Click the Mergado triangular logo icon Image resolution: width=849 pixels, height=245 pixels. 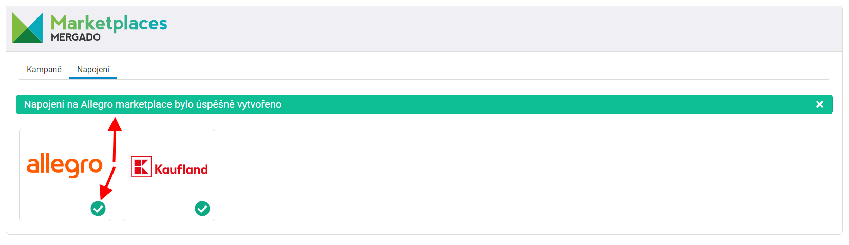tap(28, 28)
